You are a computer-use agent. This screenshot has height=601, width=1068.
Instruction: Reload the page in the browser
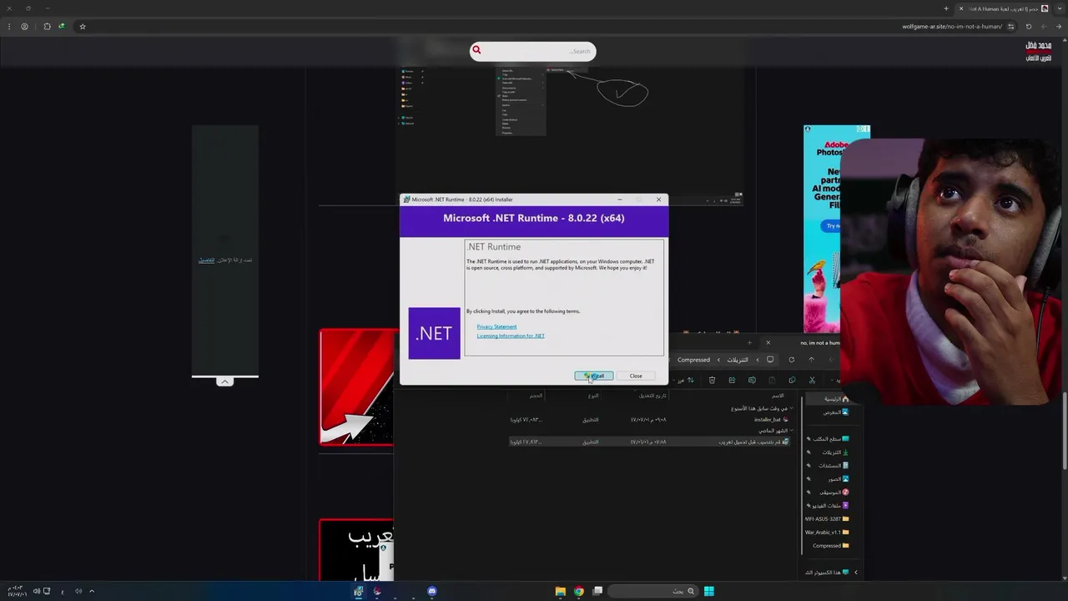1029,26
